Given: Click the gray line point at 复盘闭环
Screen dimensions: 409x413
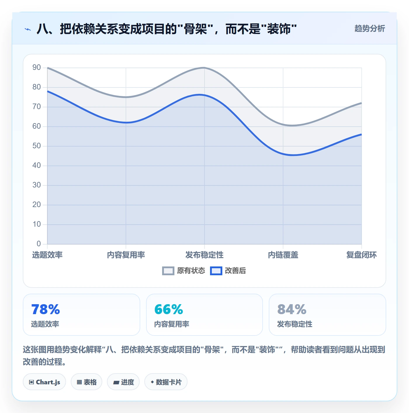Looking at the screenshot, I should point(362,103).
